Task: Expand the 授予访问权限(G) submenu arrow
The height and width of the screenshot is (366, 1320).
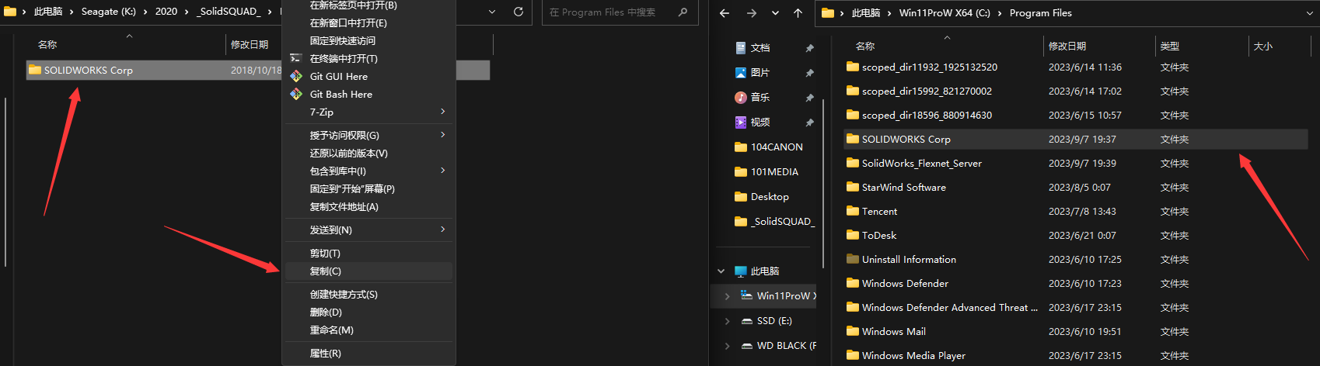Action: (x=443, y=135)
